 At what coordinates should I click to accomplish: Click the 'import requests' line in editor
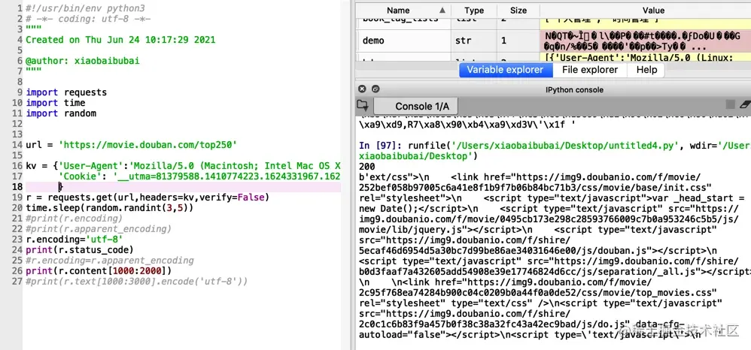66,92
